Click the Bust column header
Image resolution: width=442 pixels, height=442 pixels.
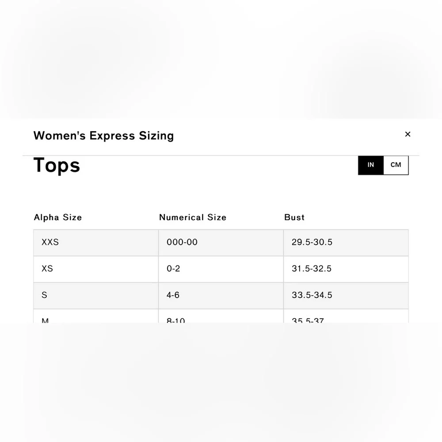point(294,217)
